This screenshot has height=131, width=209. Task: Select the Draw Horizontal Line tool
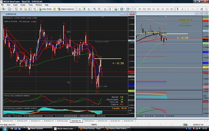[193, 9]
